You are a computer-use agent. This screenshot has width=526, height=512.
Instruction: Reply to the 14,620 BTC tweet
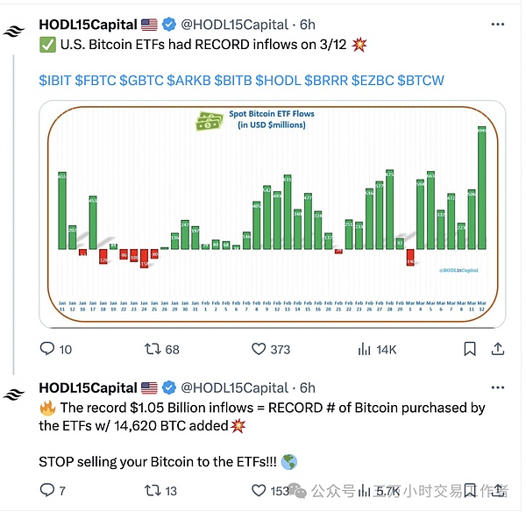(48, 491)
